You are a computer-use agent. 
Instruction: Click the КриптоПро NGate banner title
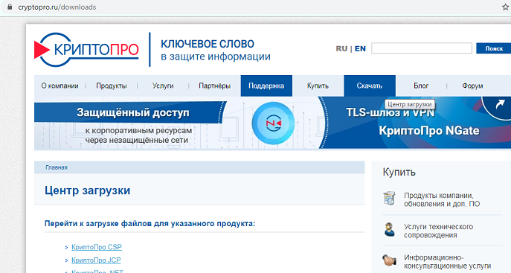tap(429, 131)
